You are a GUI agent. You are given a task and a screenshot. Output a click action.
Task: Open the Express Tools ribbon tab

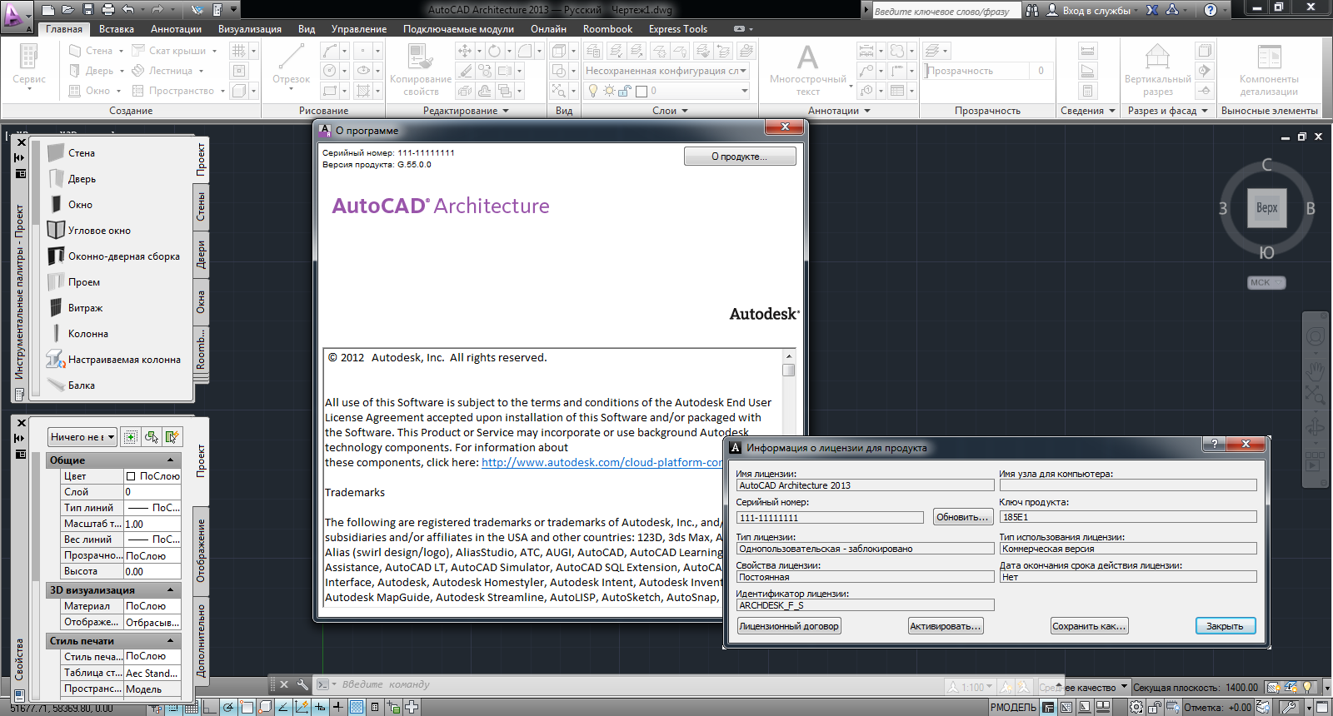[x=678, y=29]
